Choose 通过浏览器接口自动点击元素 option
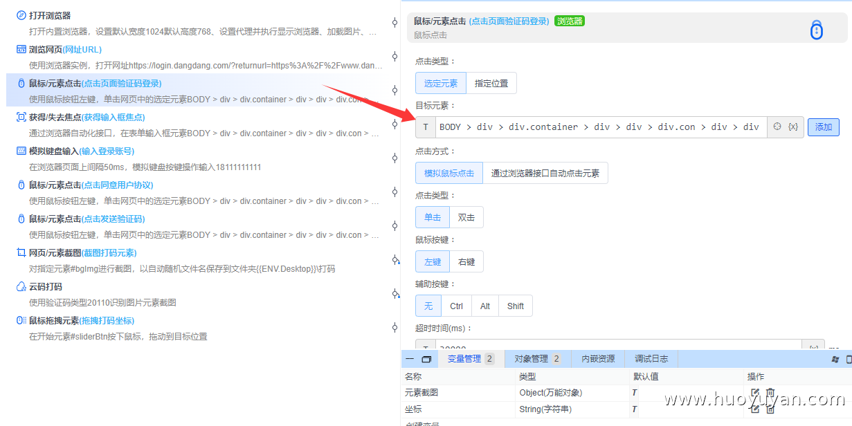 point(545,173)
